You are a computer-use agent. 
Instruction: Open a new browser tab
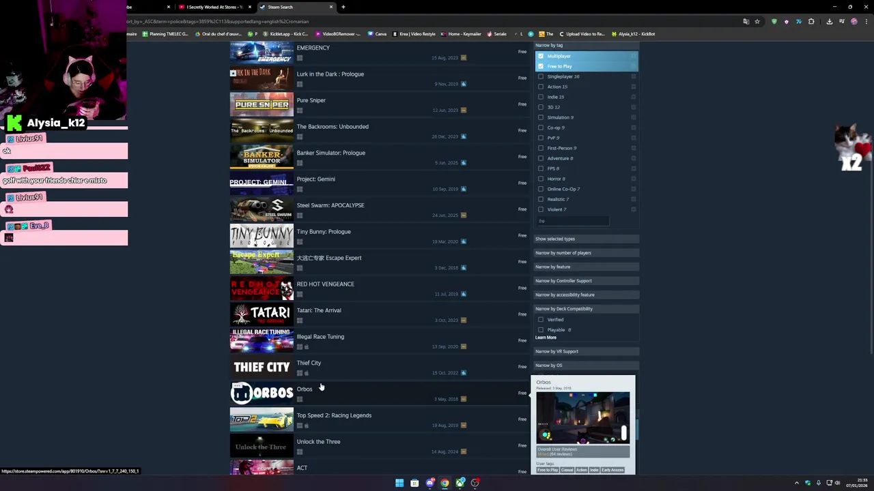343,7
